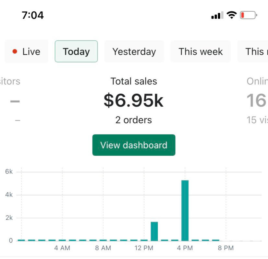Tap the tall 4 PM sales bar
Screen dimensions: 268x259
tap(185, 210)
